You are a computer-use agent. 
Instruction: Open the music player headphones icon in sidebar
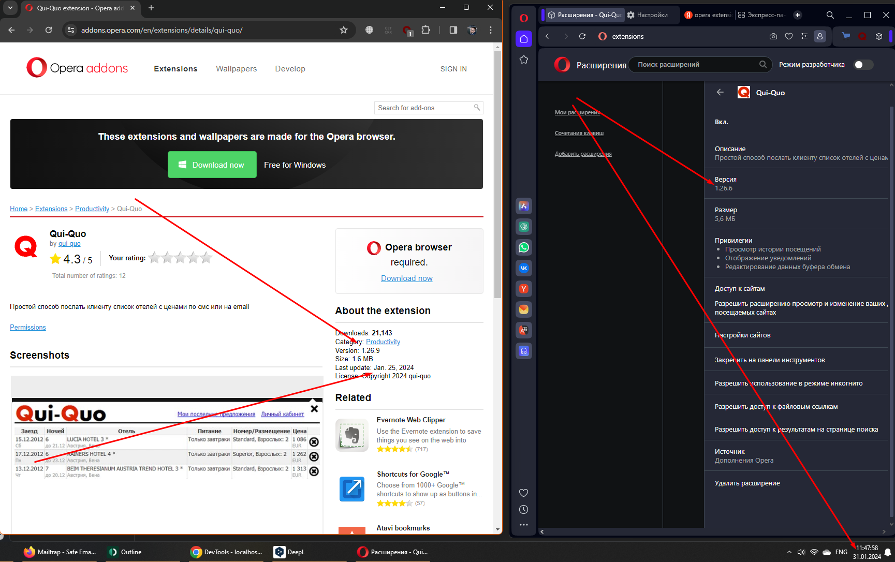click(x=524, y=351)
